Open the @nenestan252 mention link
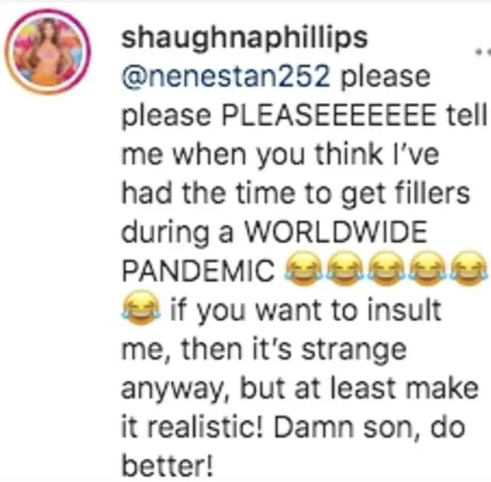491x482 pixels. tap(225, 76)
